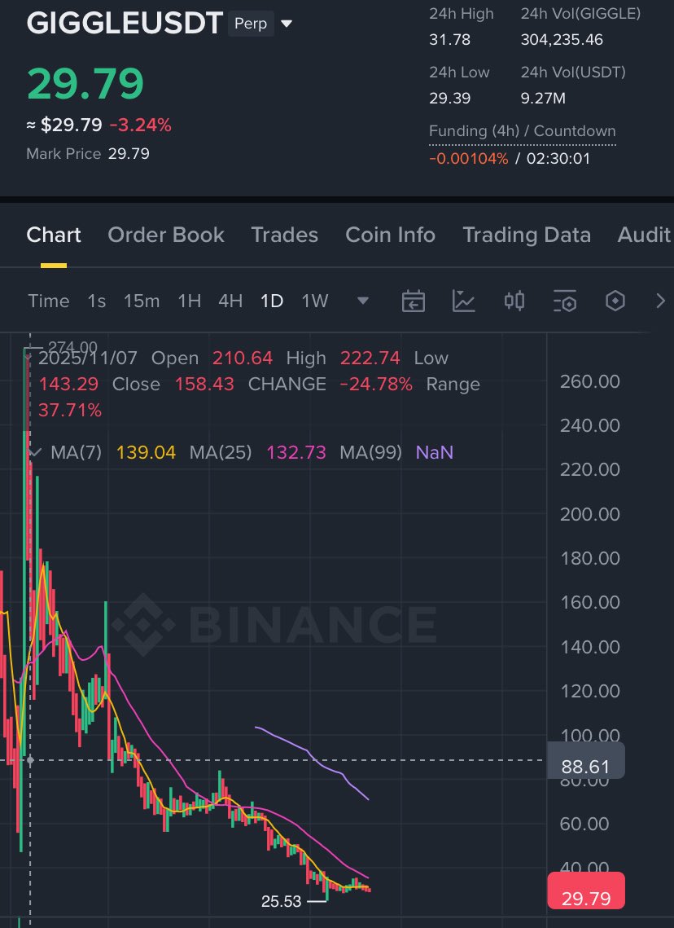The image size is (674, 928).
Task: Tap the candle date 2025/11/07
Action: (87, 358)
